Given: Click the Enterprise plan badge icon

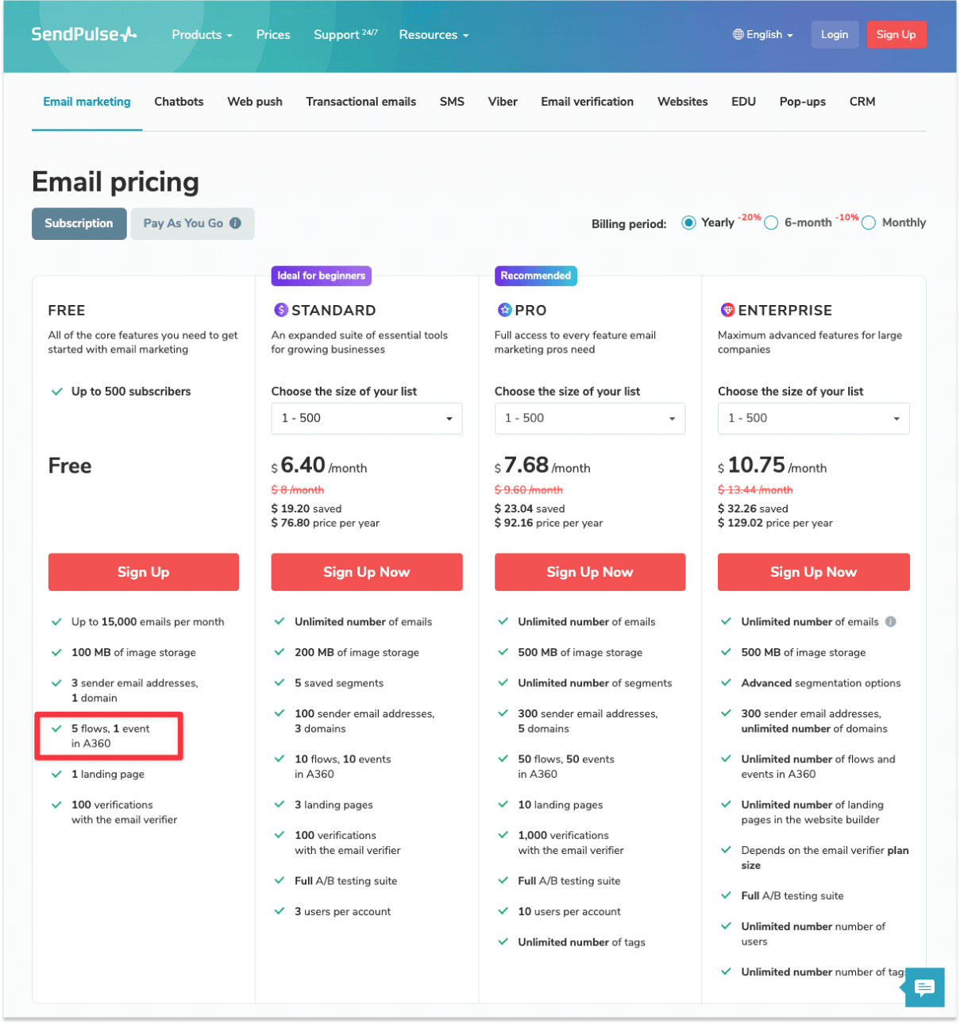Looking at the screenshot, I should coord(727,310).
